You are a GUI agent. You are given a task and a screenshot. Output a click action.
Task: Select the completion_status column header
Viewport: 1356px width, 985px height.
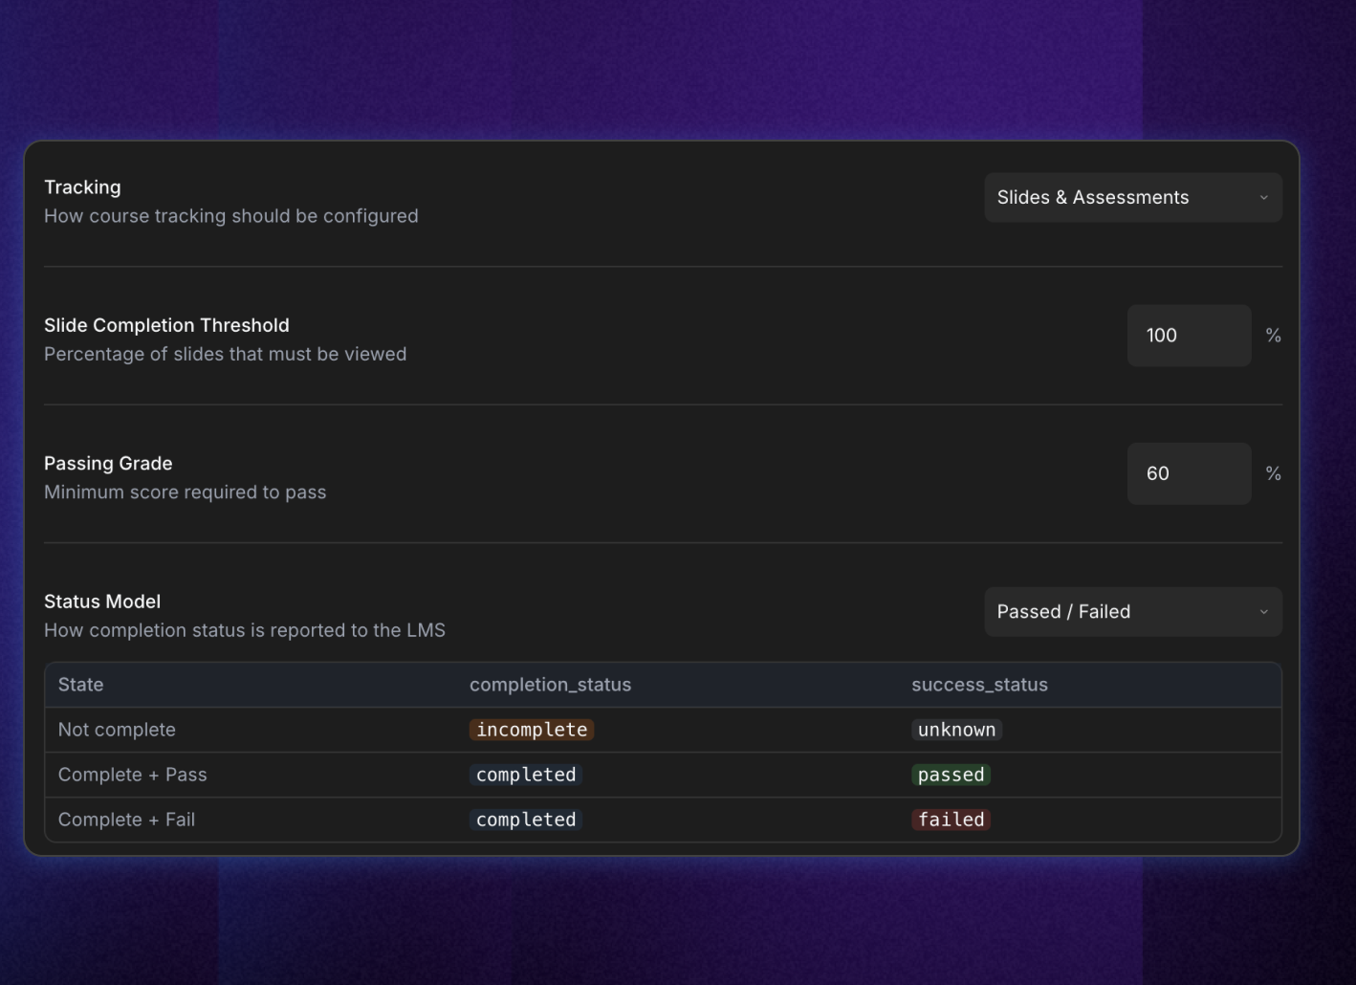550,685
